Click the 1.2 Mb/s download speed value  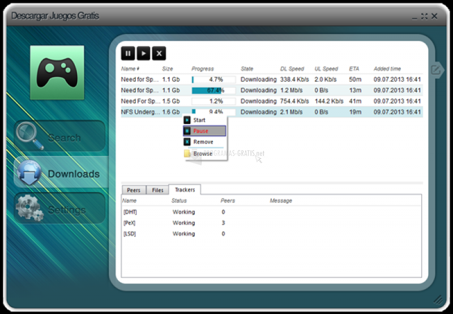(291, 91)
